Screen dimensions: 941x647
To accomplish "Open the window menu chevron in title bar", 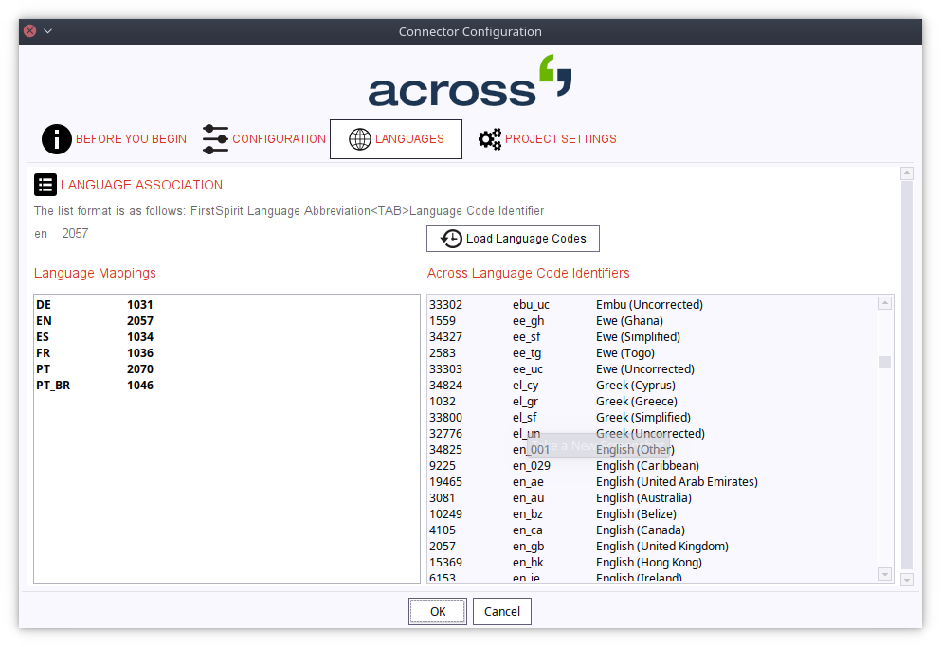I will coord(48,31).
